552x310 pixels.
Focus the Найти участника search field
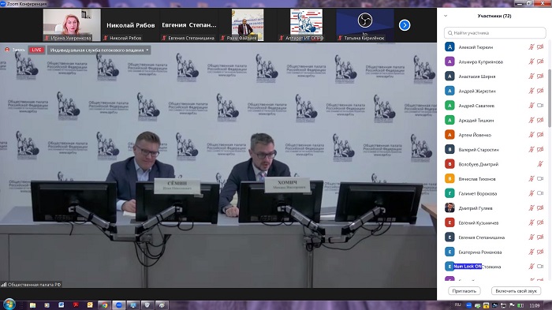pyautogui.click(x=495, y=33)
